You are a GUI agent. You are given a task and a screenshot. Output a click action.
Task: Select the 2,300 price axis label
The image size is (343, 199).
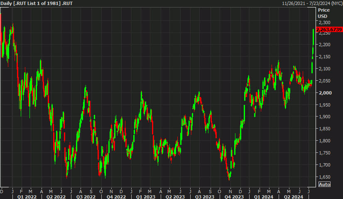325,22
